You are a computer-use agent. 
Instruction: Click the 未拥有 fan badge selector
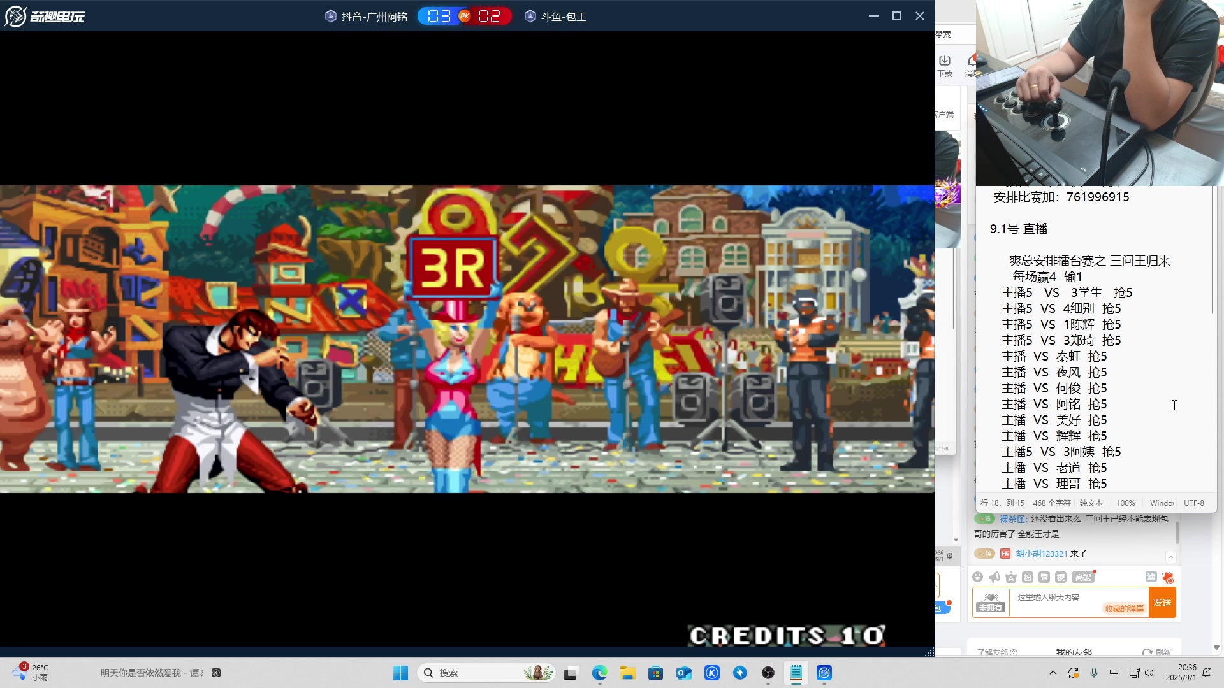tap(991, 603)
